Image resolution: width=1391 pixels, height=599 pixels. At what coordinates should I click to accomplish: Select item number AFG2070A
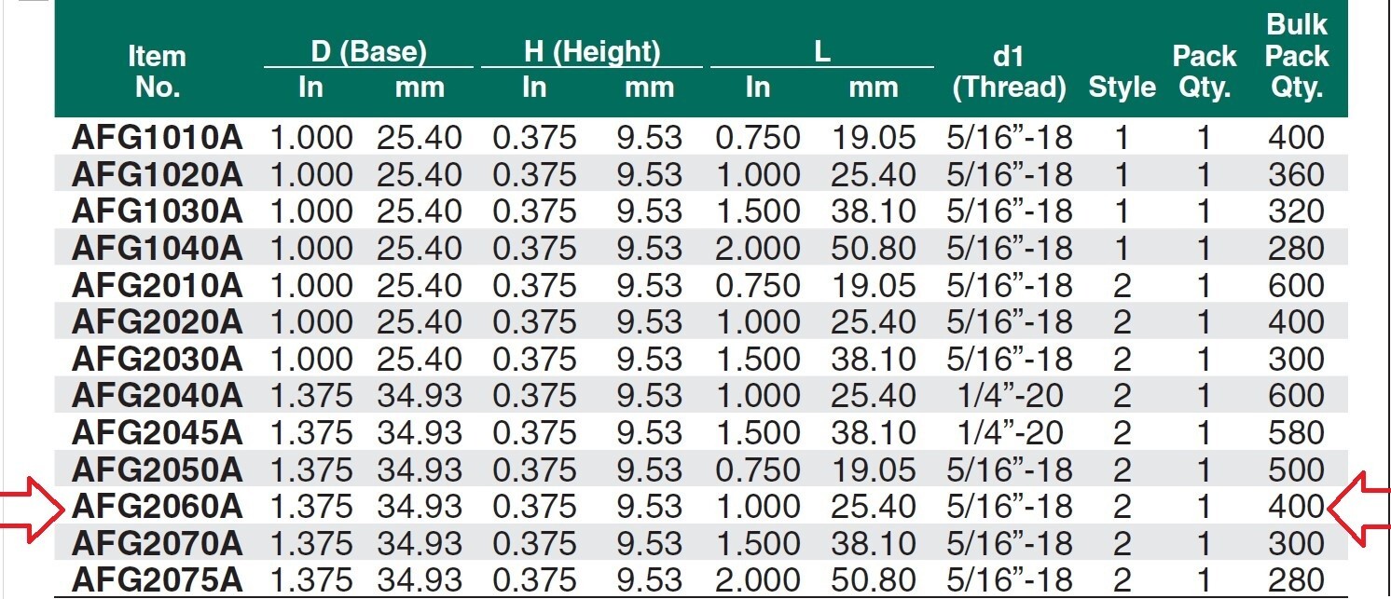(157, 542)
